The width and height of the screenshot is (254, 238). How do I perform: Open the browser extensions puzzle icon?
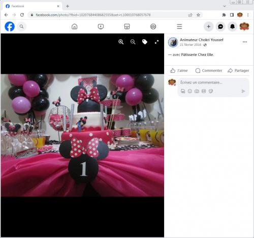point(224,15)
